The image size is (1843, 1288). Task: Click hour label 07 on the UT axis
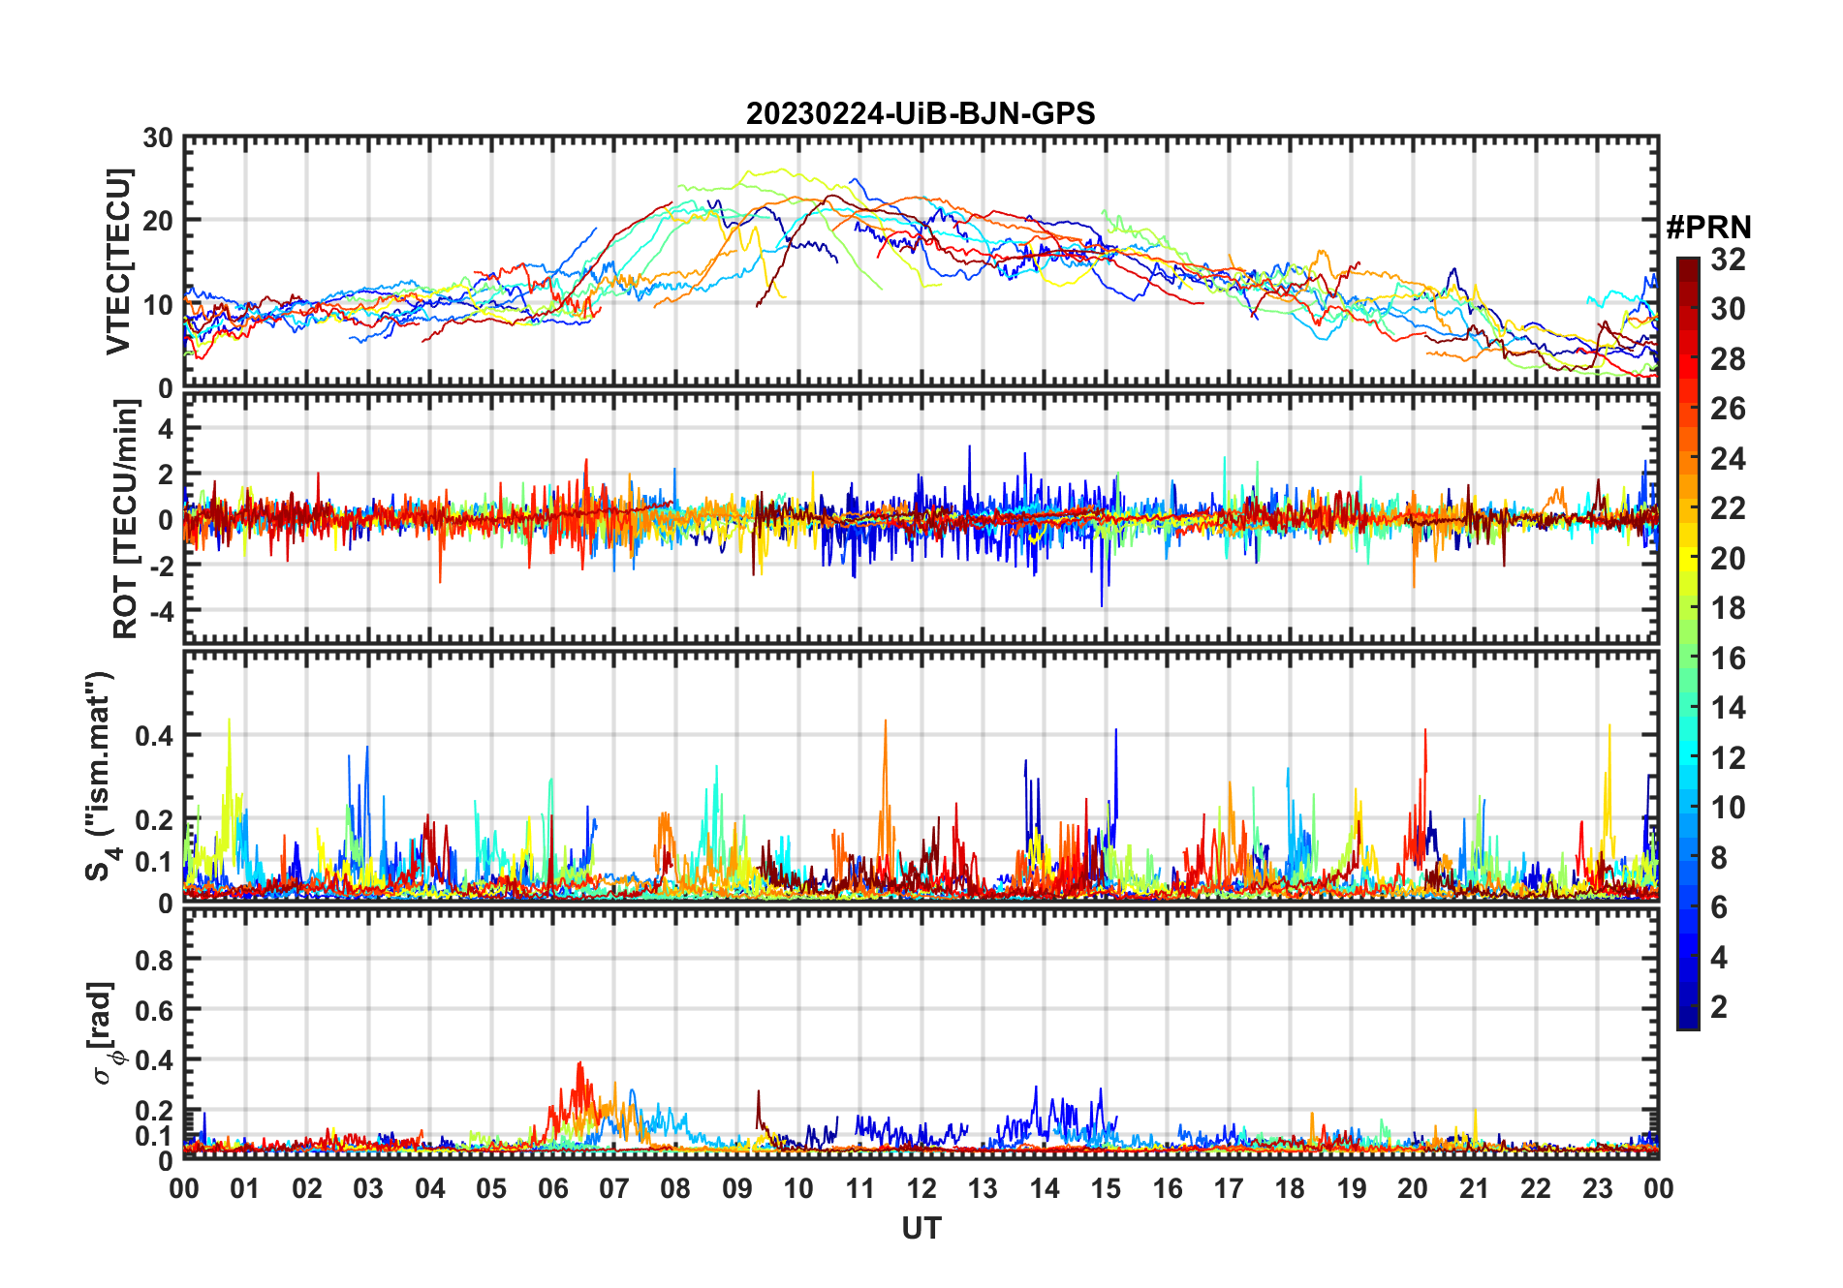pyautogui.click(x=614, y=1188)
